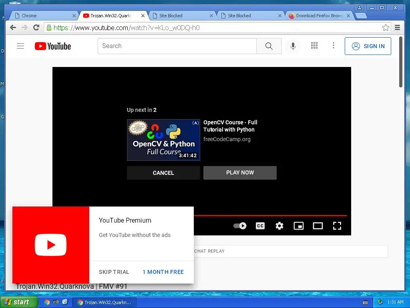410x308 pixels.
Task: Open the OpenCV & Python course thumbnail
Action: [163, 140]
